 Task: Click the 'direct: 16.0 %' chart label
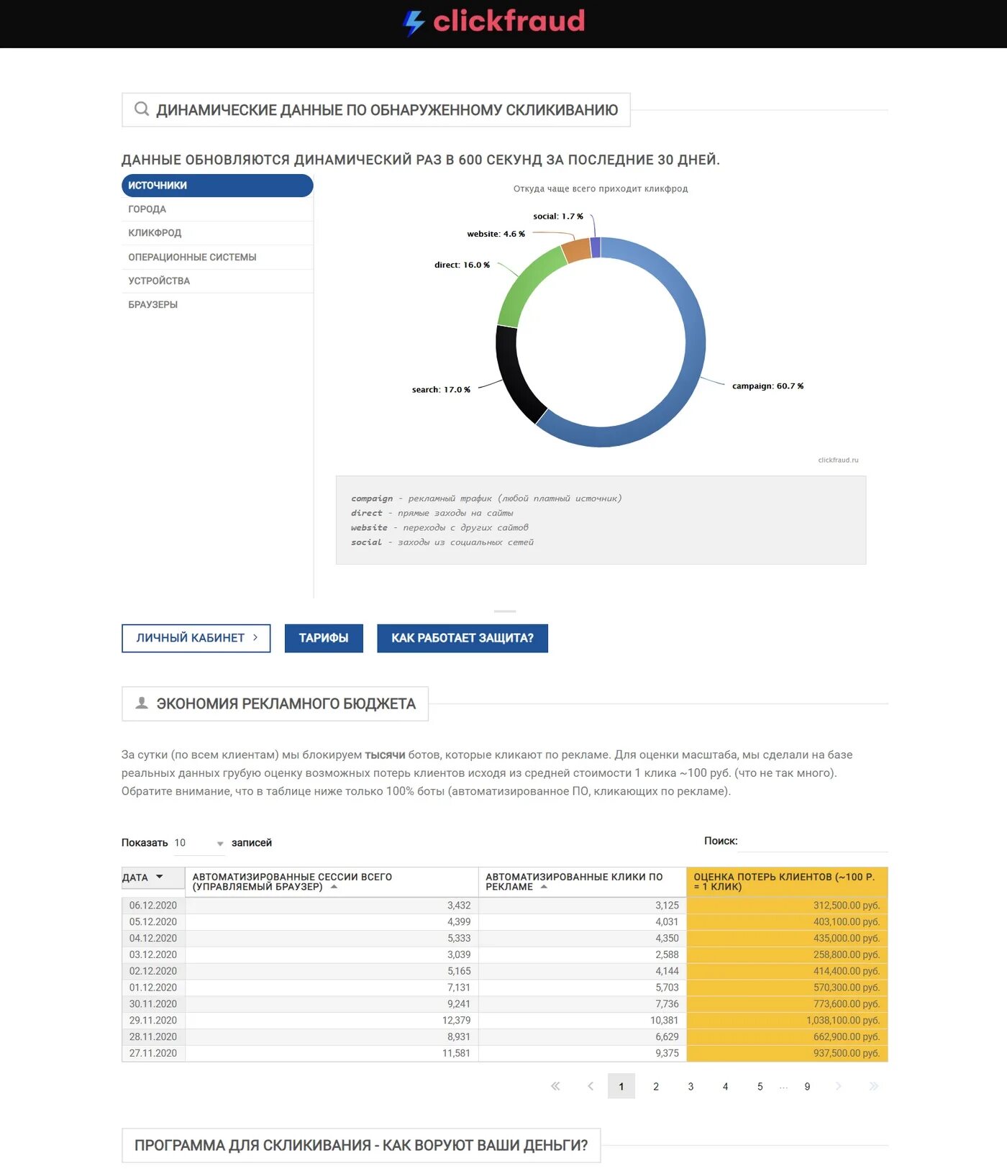pyautogui.click(x=462, y=265)
